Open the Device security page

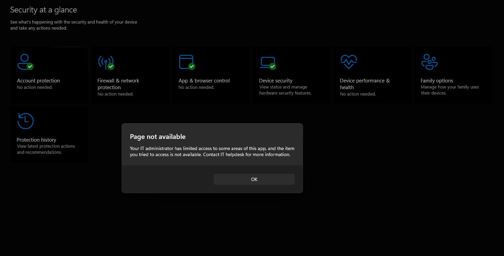pyautogui.click(x=292, y=75)
